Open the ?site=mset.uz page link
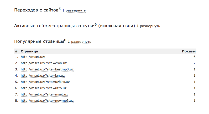209x114 pixels. click(x=44, y=94)
